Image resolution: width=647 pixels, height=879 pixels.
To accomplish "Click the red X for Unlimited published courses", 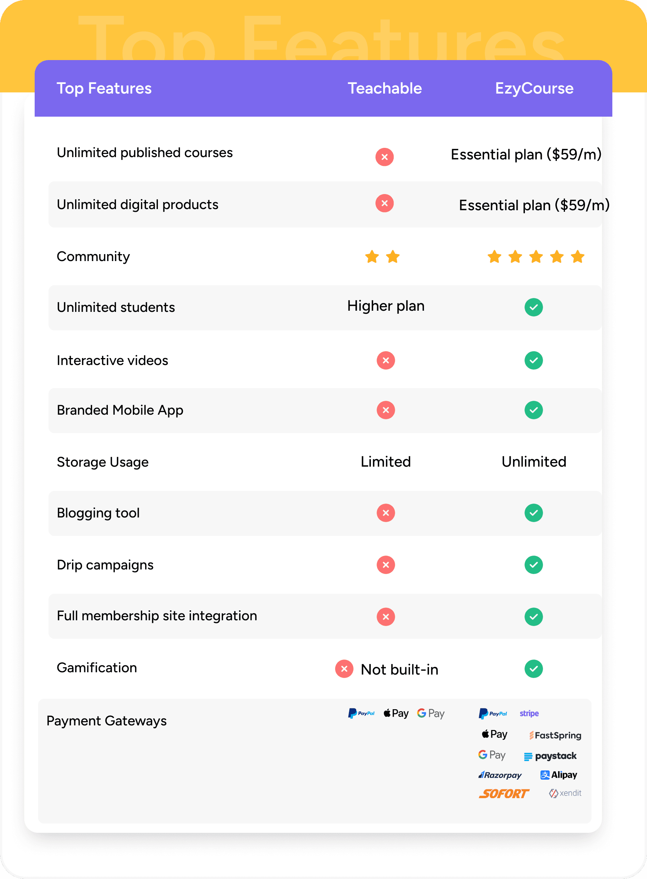I will click(x=384, y=157).
